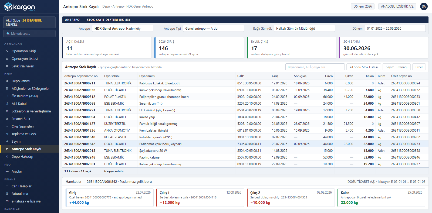This screenshot has height=213, width=432.
Task: Click the Kargon soft logo
Action: click(x=20, y=7)
